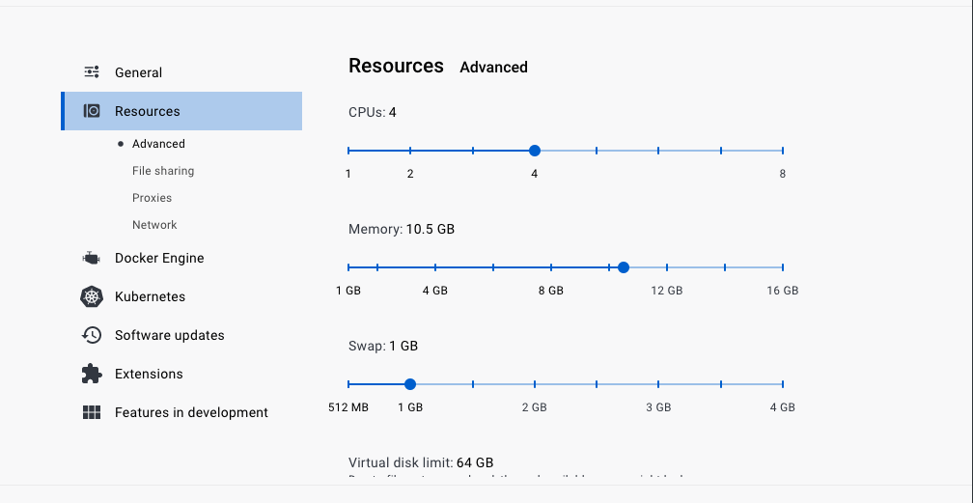Set Swap slider to 512 MB minimum

click(348, 384)
